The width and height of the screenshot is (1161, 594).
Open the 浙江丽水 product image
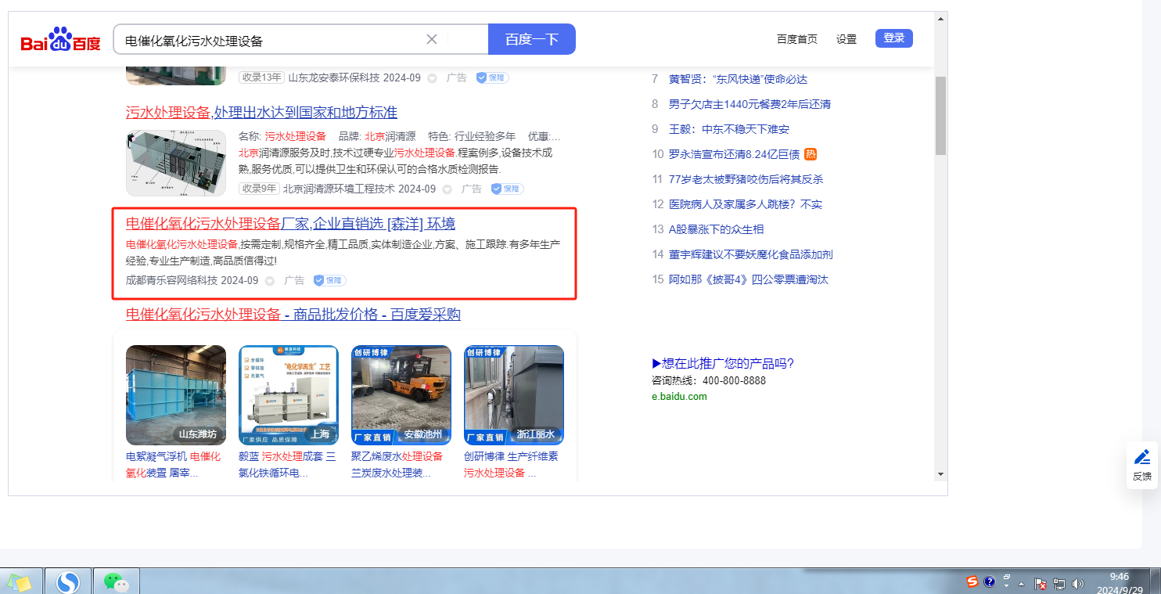514,395
